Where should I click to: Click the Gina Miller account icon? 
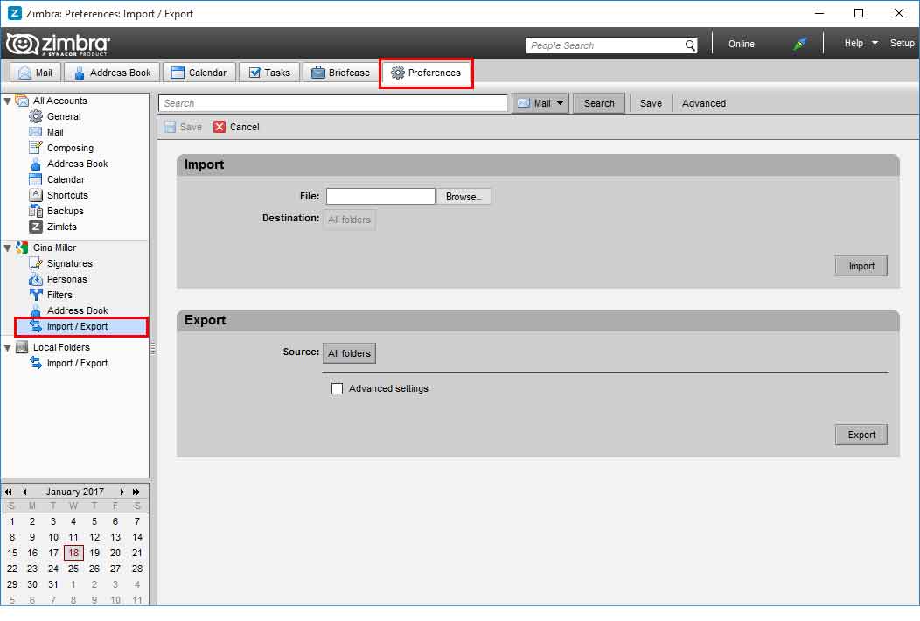pyautogui.click(x=22, y=248)
